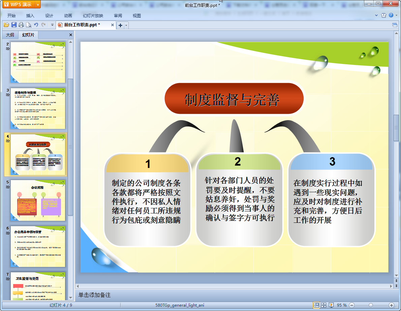This screenshot has width=401, height=311.
Task: Click the Print icon in the quick toolbar
Action: (x=21, y=25)
